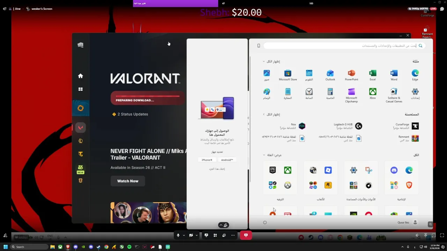Launch PowerPoint from pinned apps
The height and width of the screenshot is (251, 447).
coord(351,75)
